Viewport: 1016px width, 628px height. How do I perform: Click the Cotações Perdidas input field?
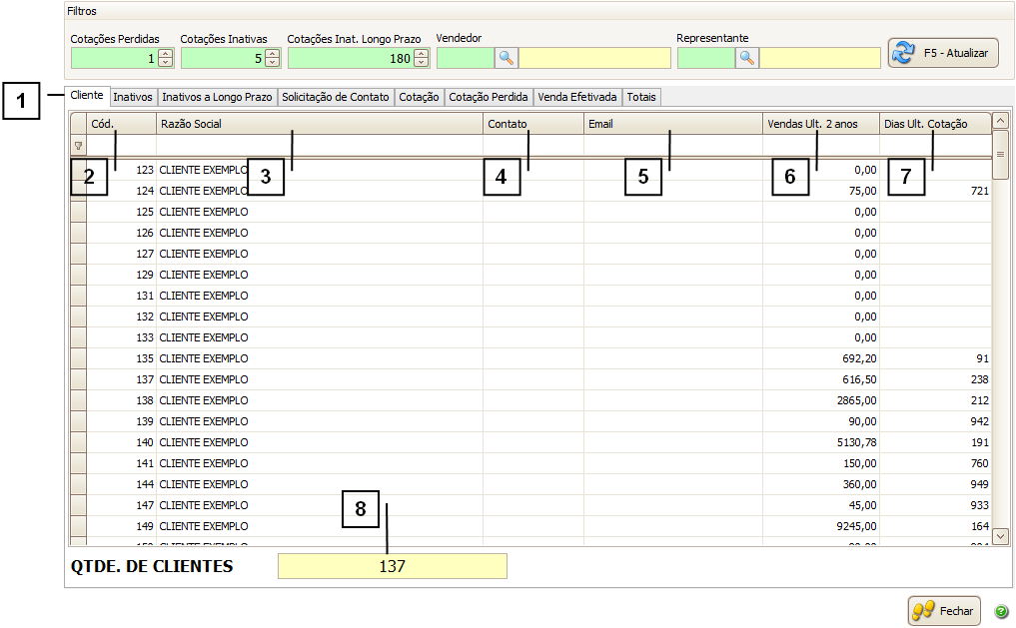113,59
